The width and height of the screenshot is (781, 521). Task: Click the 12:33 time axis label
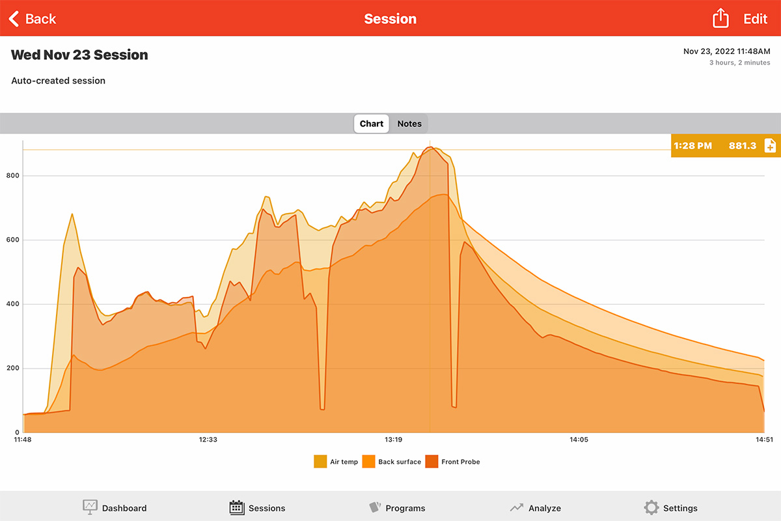point(208,440)
